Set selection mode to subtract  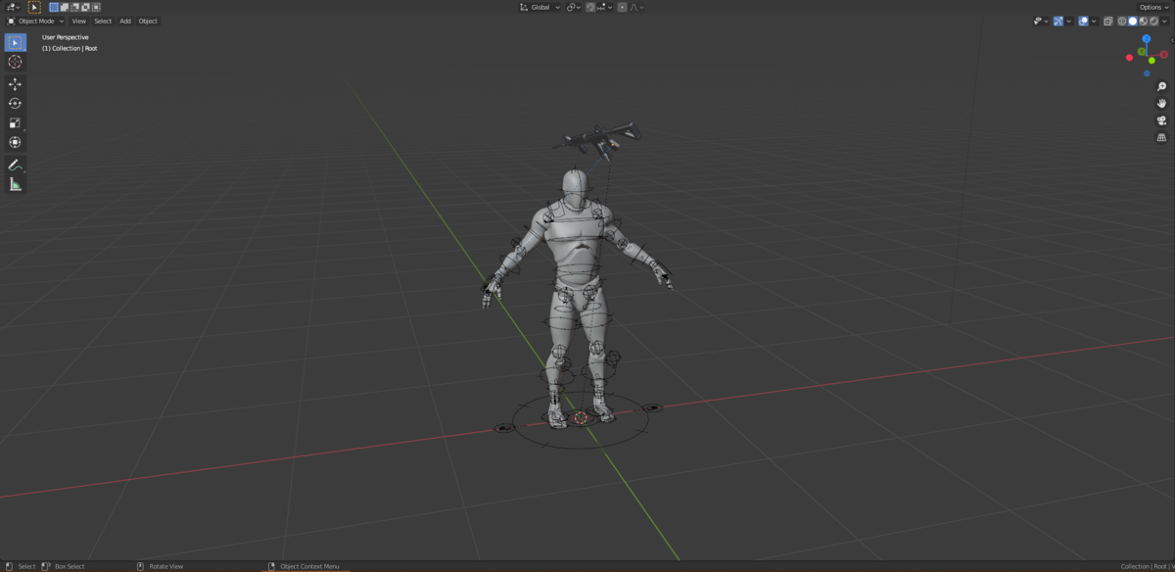[x=75, y=7]
